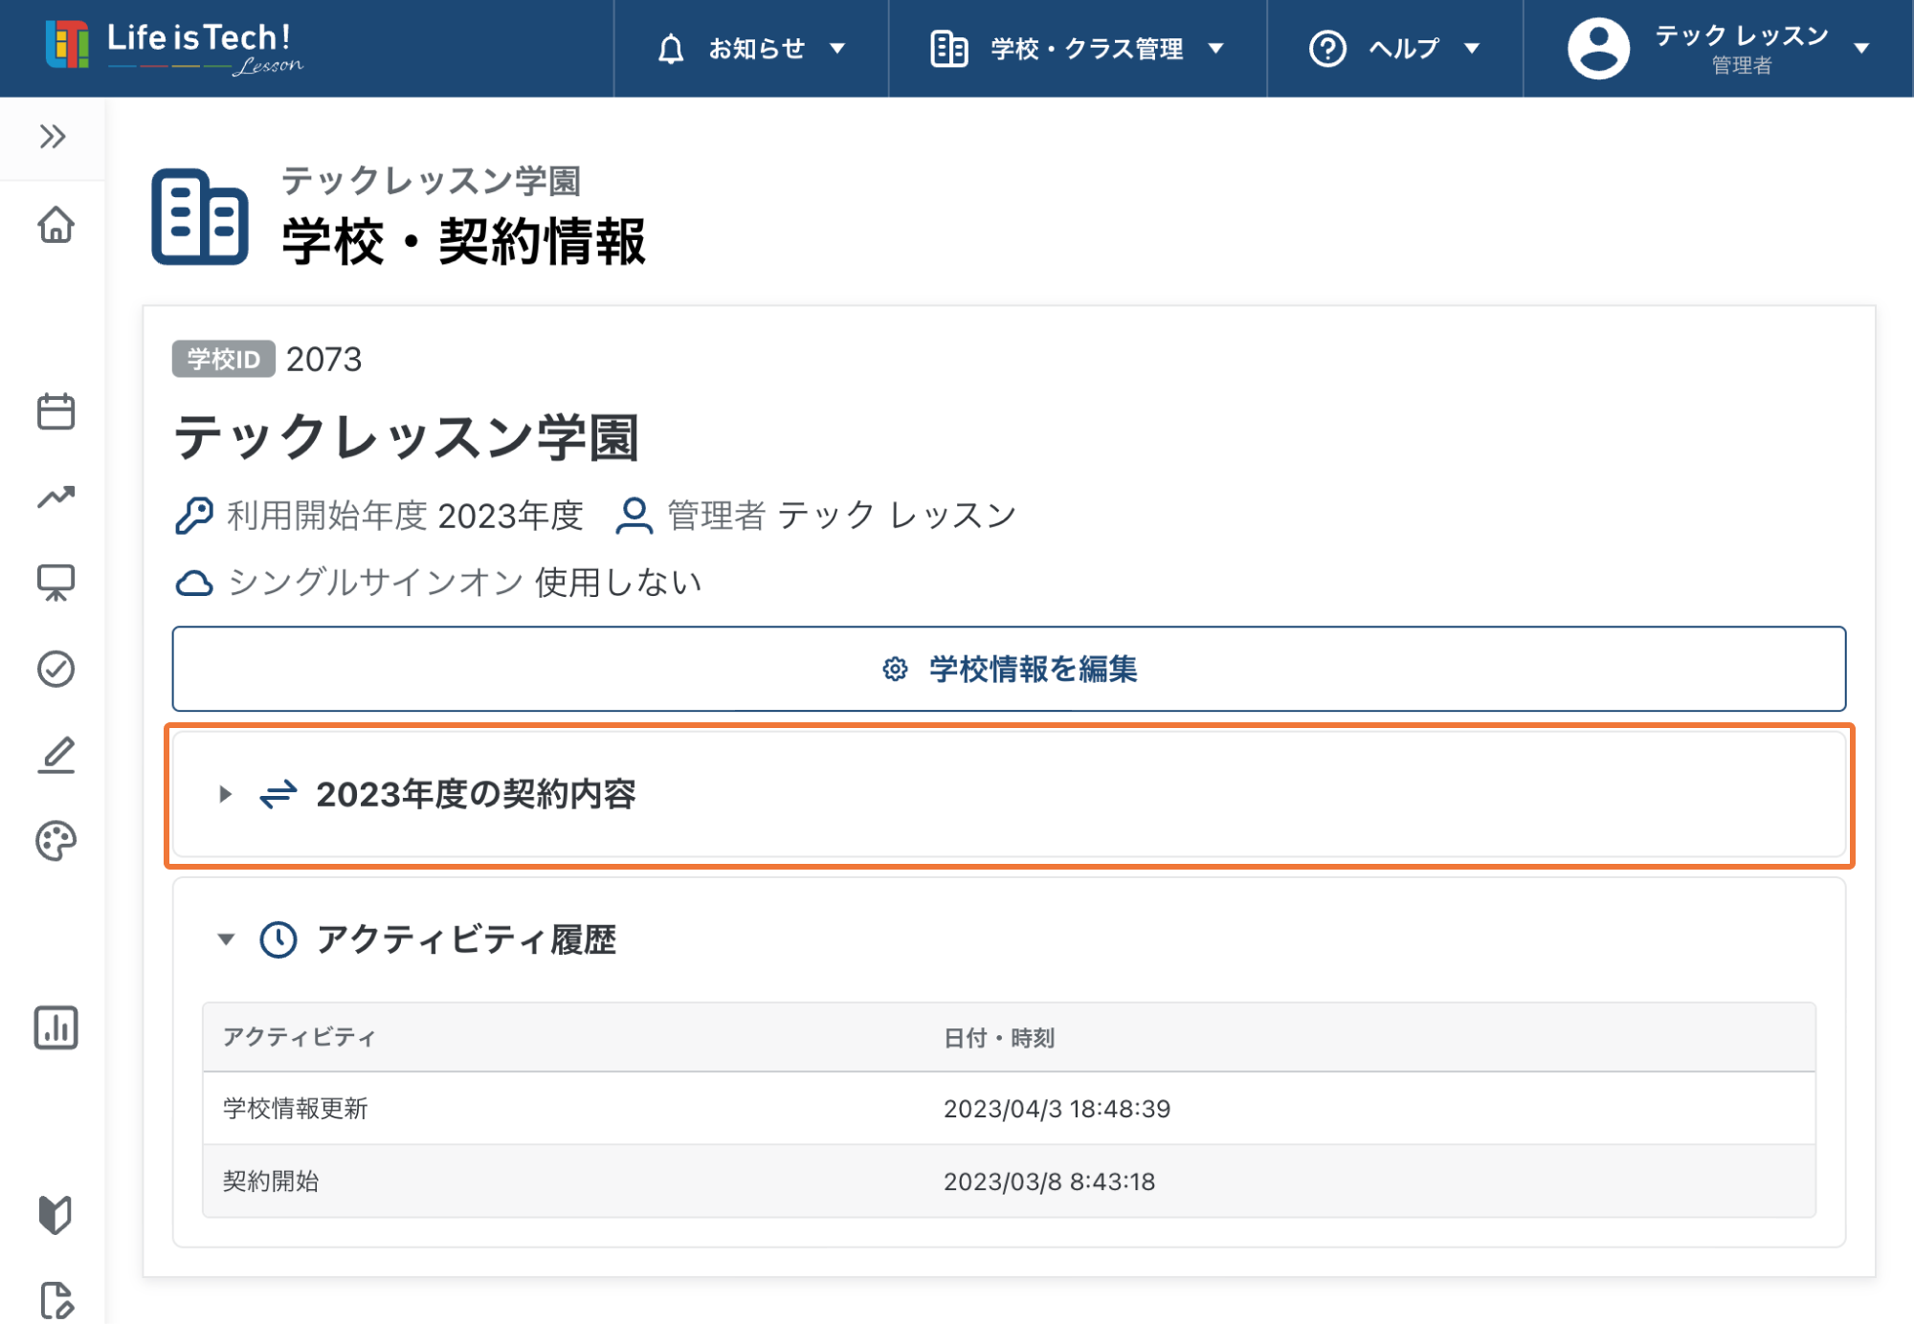
Task: Collapse the アクティビティ履歴 section
Action: click(x=466, y=939)
